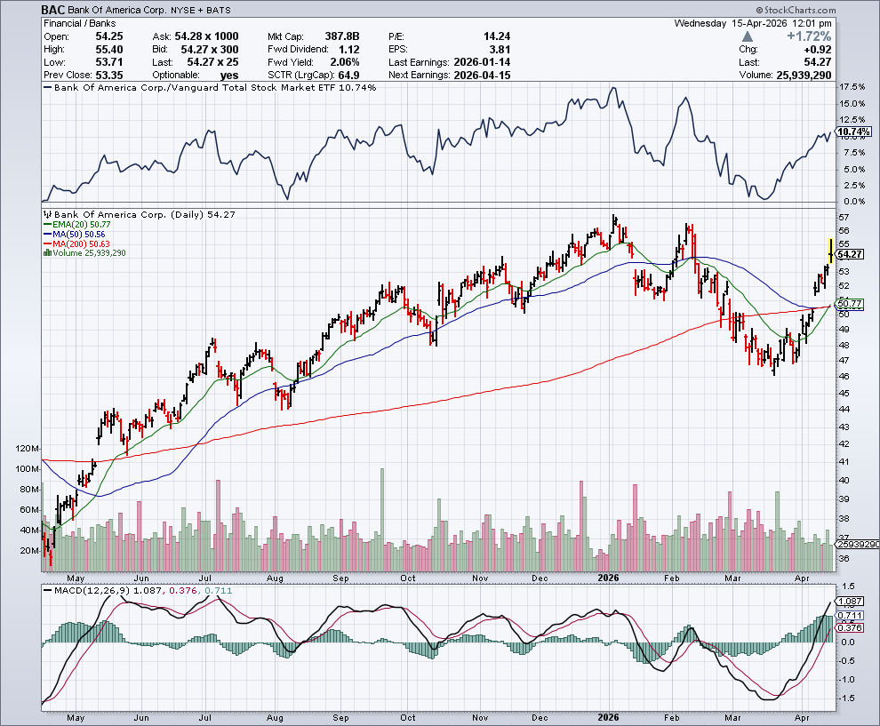
Task: Click the yellow-highlighted latest price bar
Action: [830, 251]
